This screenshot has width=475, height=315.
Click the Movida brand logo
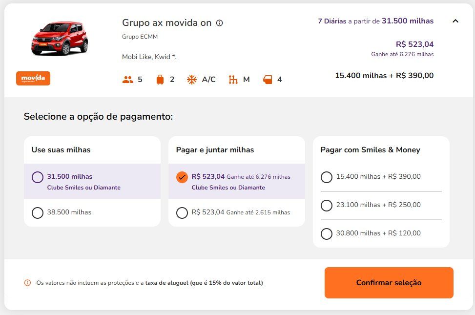pyautogui.click(x=33, y=78)
